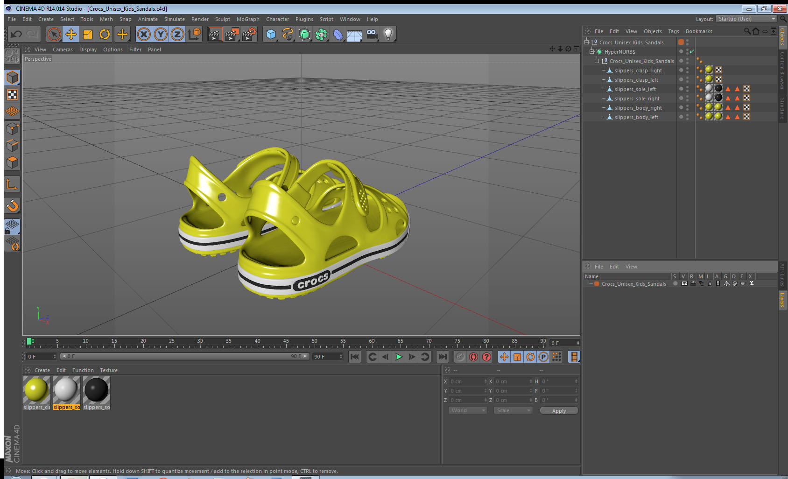Open the Bookmarks menu in object manager

coord(699,31)
